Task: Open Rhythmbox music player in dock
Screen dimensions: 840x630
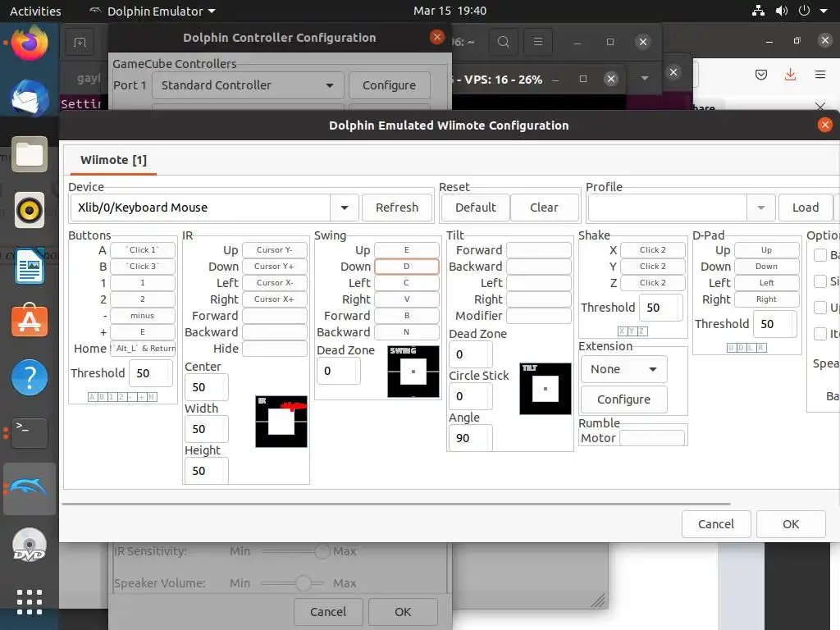Action: point(30,210)
